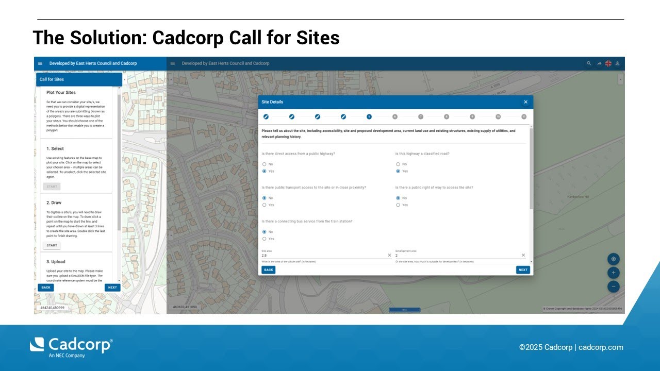Click the search magnifier icon in header
660x371 pixels.
click(x=589, y=63)
